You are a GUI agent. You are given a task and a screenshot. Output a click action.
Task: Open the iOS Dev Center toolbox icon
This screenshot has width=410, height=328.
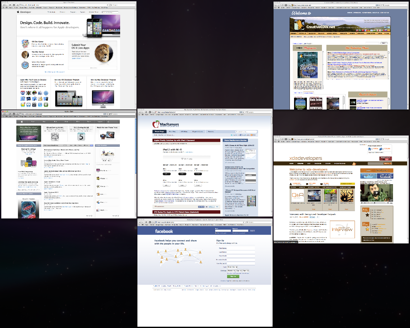click(x=25, y=44)
